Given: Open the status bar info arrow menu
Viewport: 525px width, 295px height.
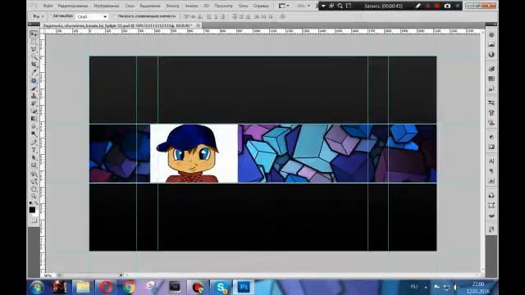Looking at the screenshot, I should 121,275.
